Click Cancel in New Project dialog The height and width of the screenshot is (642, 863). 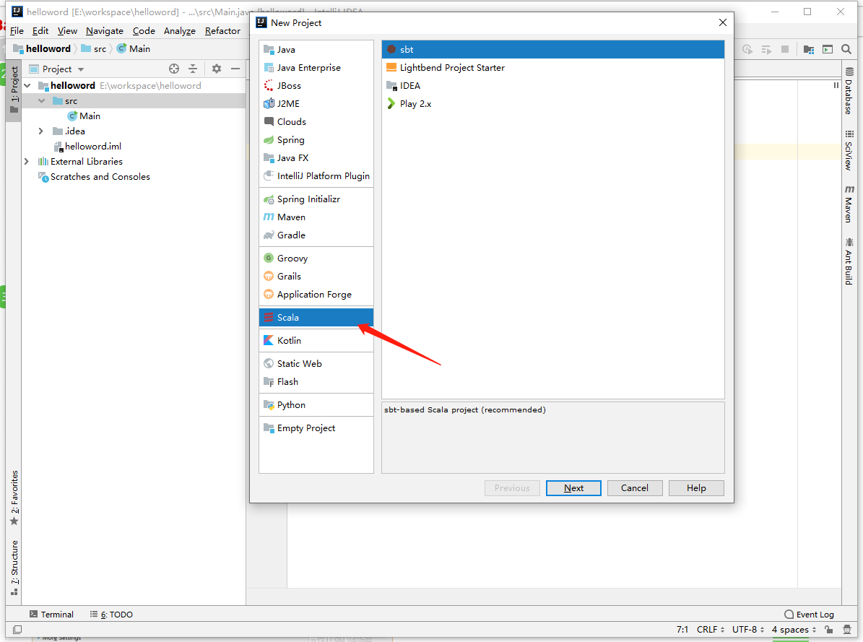click(635, 488)
